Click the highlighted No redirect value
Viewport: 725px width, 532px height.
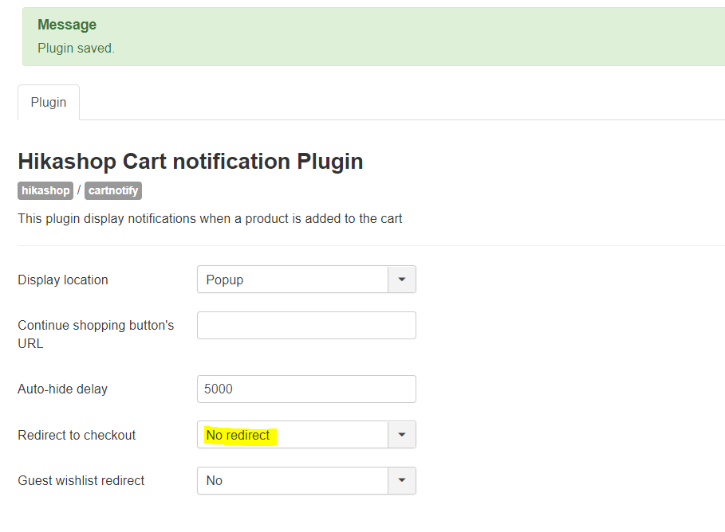[239, 435]
